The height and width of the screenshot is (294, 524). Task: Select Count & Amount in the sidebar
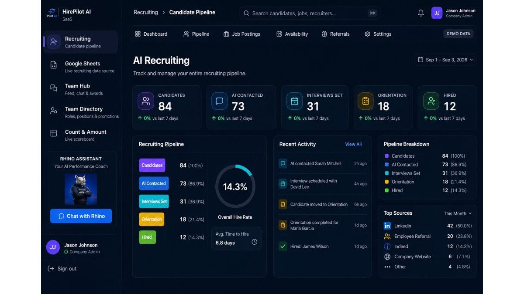tap(80, 135)
